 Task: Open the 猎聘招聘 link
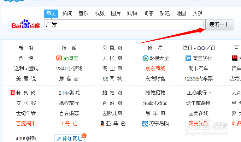click(x=155, y=93)
